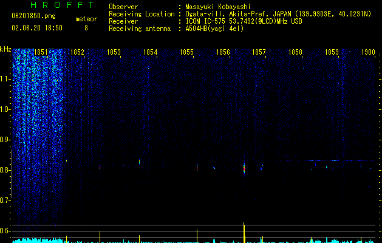Click the Receiving antenna label
Image resolution: width=382 pixels, height=243 pixels.
(140, 29)
